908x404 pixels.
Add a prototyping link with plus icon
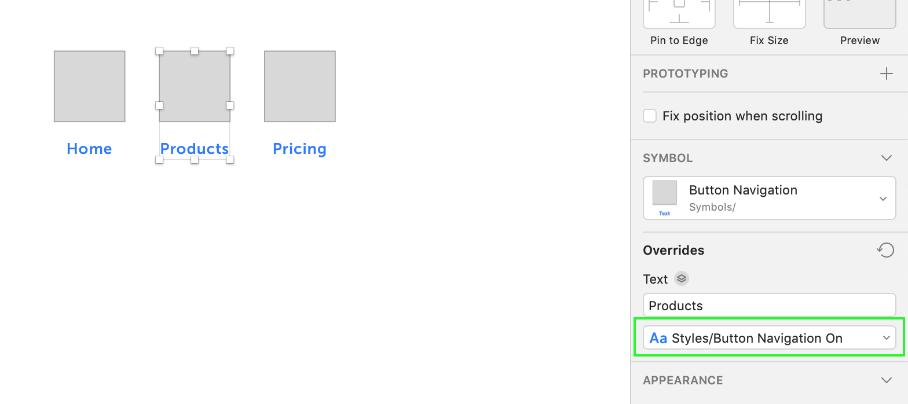coord(886,74)
